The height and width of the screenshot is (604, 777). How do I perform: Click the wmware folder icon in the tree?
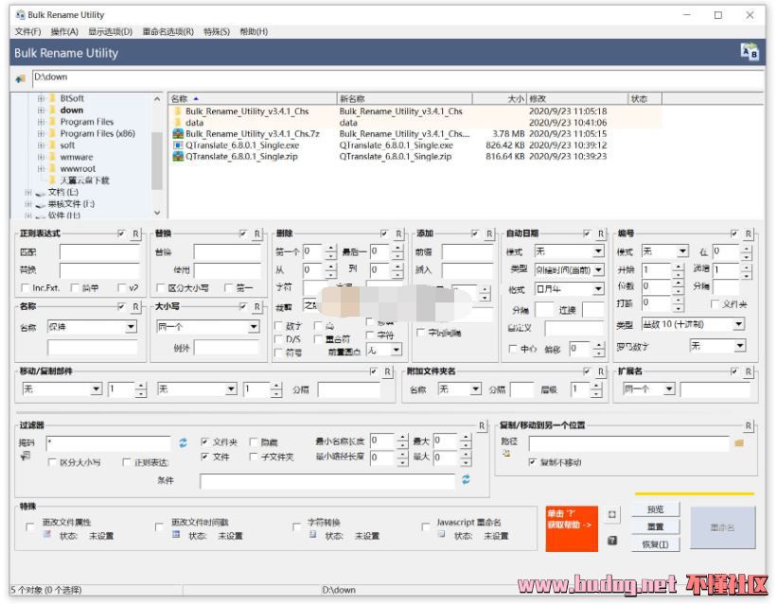pos(53,157)
